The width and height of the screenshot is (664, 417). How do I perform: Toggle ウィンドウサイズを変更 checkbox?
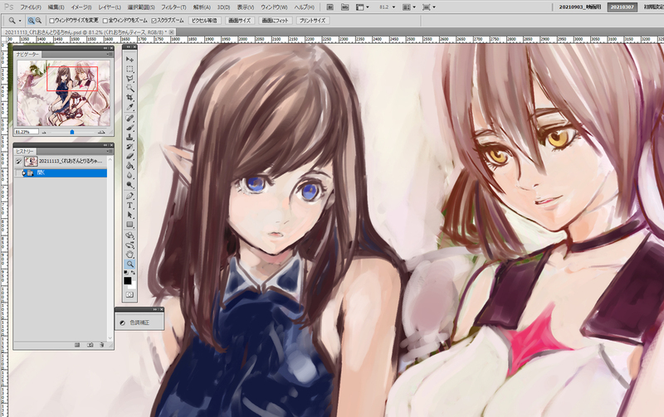[51, 21]
